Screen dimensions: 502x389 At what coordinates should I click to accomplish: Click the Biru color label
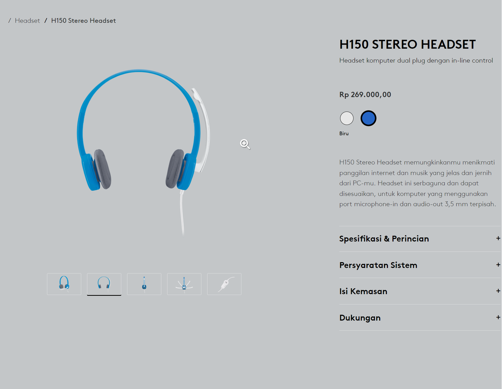tap(344, 133)
